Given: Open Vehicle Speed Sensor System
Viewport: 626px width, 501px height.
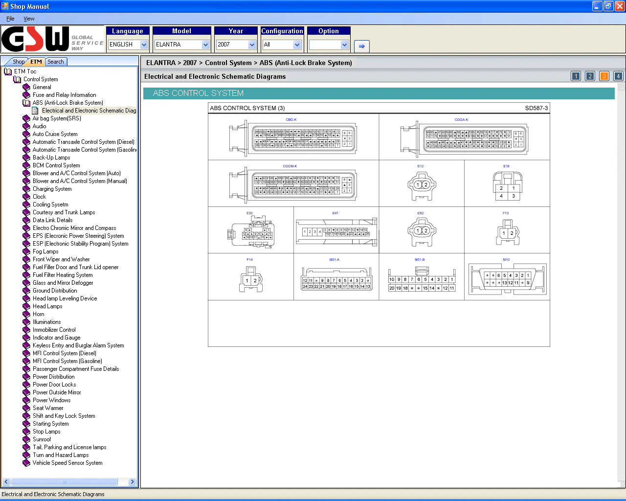Looking at the screenshot, I should (x=67, y=463).
